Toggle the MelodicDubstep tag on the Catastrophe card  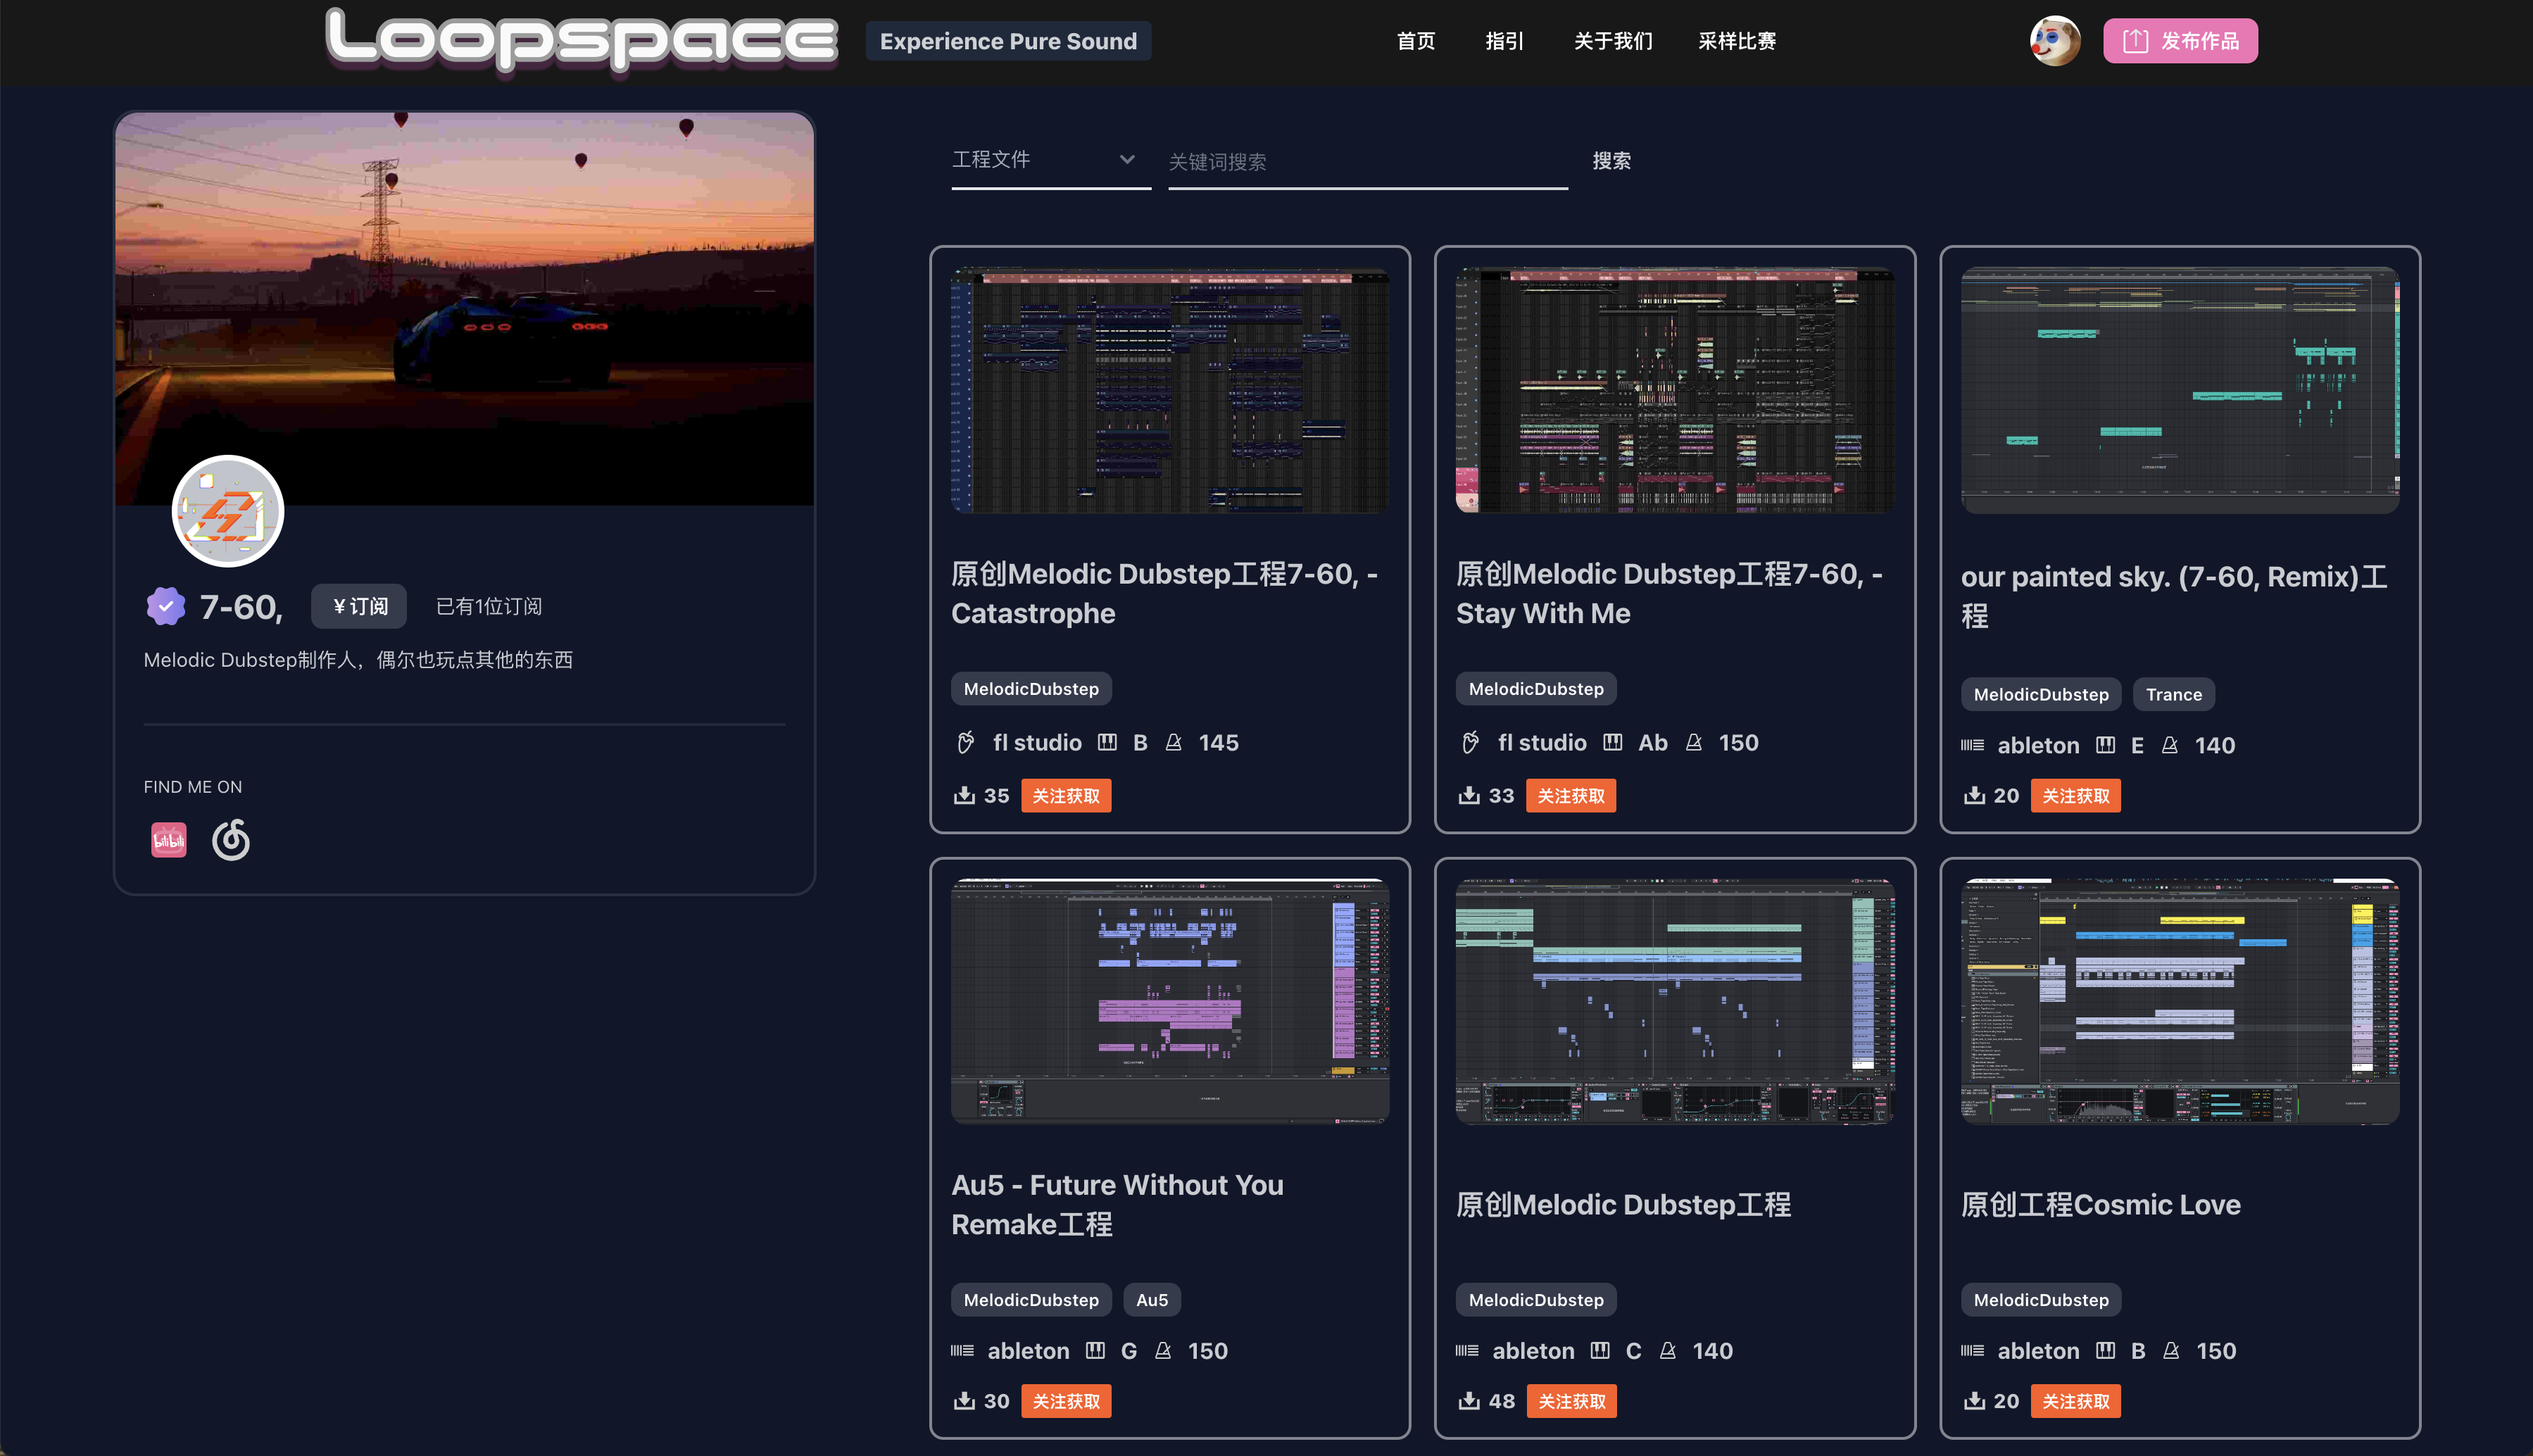pyautogui.click(x=1031, y=688)
